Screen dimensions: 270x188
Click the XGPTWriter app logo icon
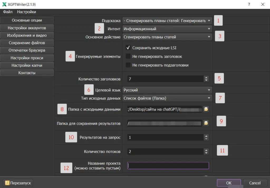[x=4, y=4]
